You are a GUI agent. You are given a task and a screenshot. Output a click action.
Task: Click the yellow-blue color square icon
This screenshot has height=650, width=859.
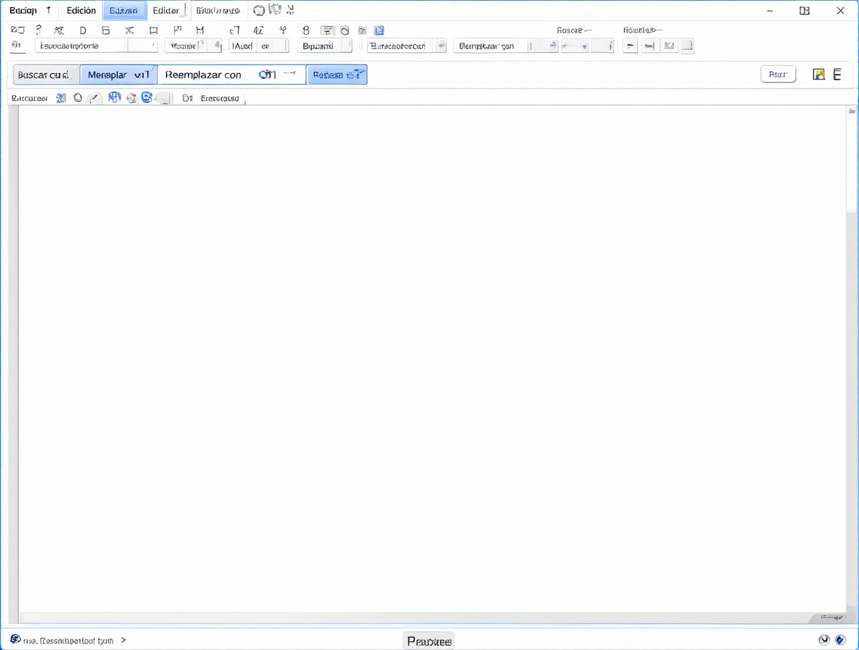[x=818, y=75]
